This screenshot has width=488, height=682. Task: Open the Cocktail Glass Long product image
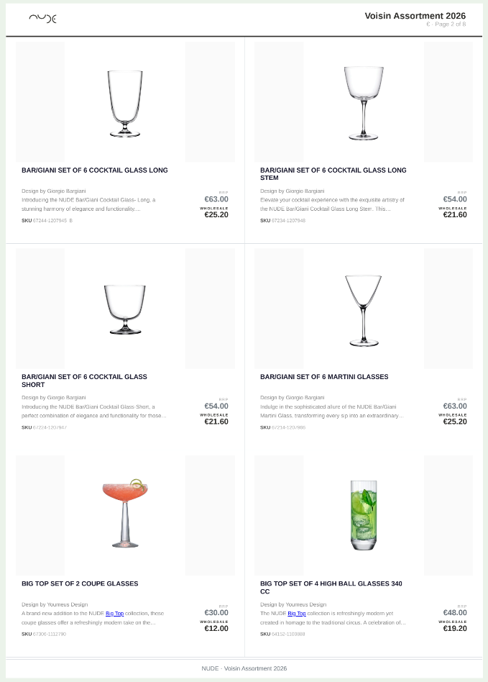click(125, 102)
